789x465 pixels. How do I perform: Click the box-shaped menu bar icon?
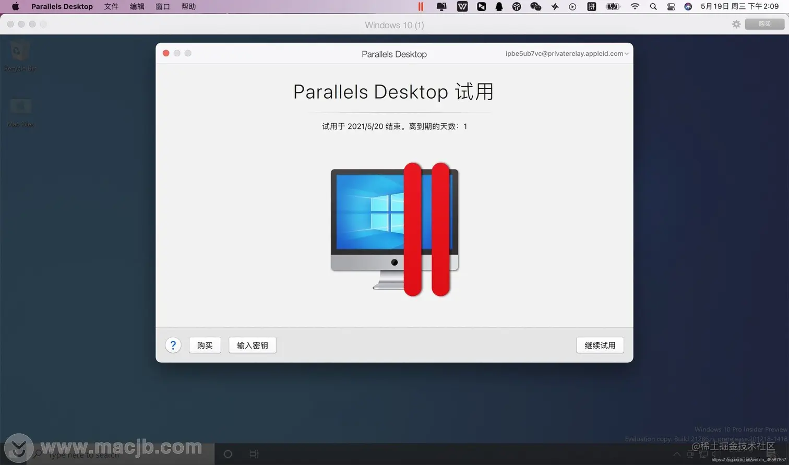click(517, 7)
